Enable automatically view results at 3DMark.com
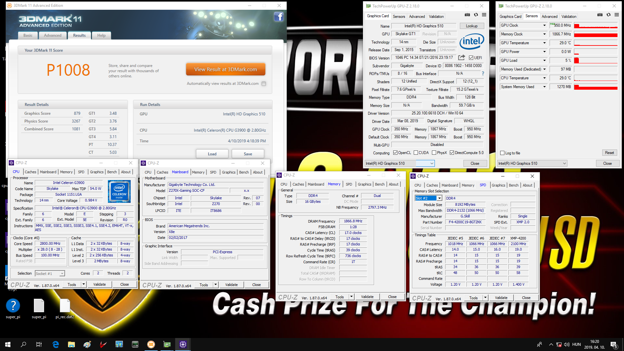This screenshot has width=624, height=351. 264,84
